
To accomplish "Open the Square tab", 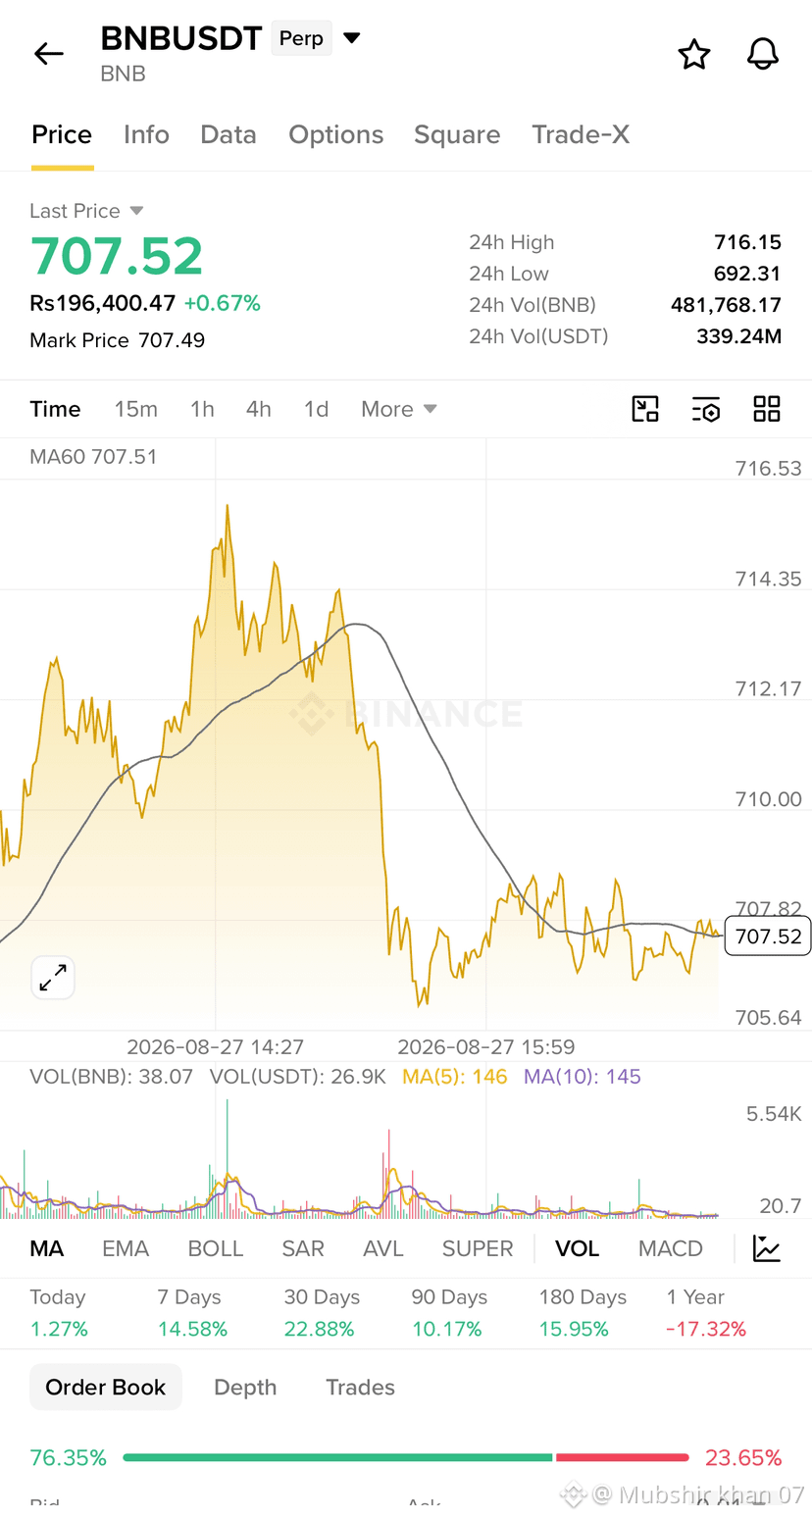I will pos(457,134).
